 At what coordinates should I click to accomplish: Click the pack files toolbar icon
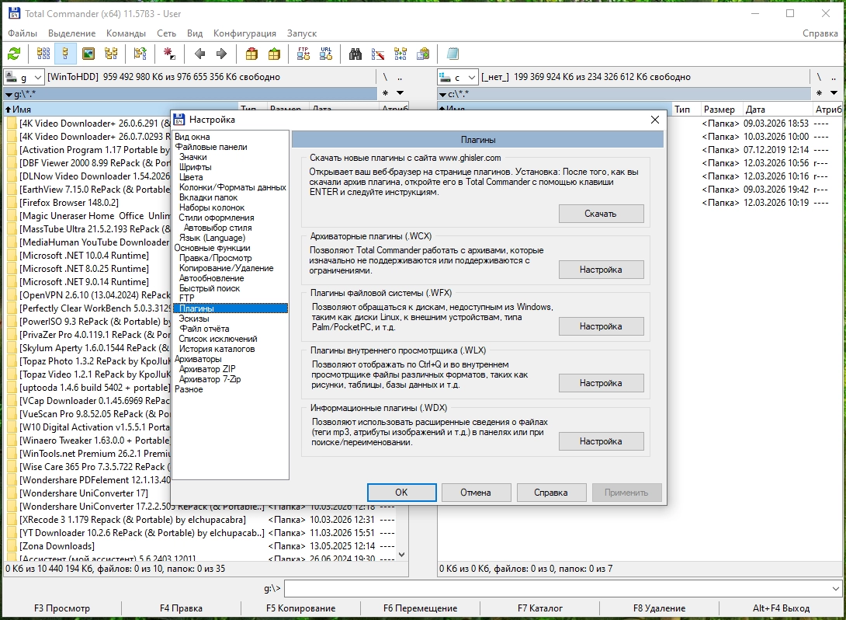(x=251, y=54)
